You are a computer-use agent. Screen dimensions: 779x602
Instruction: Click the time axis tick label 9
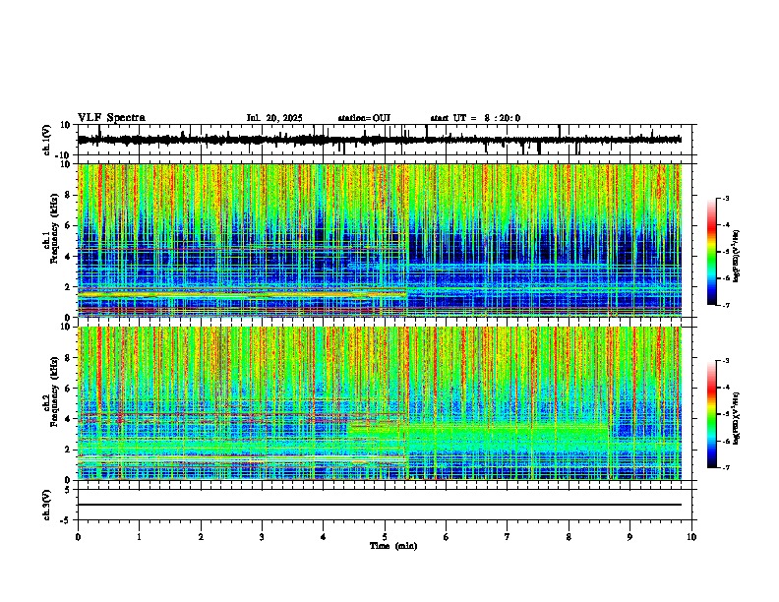(x=629, y=537)
